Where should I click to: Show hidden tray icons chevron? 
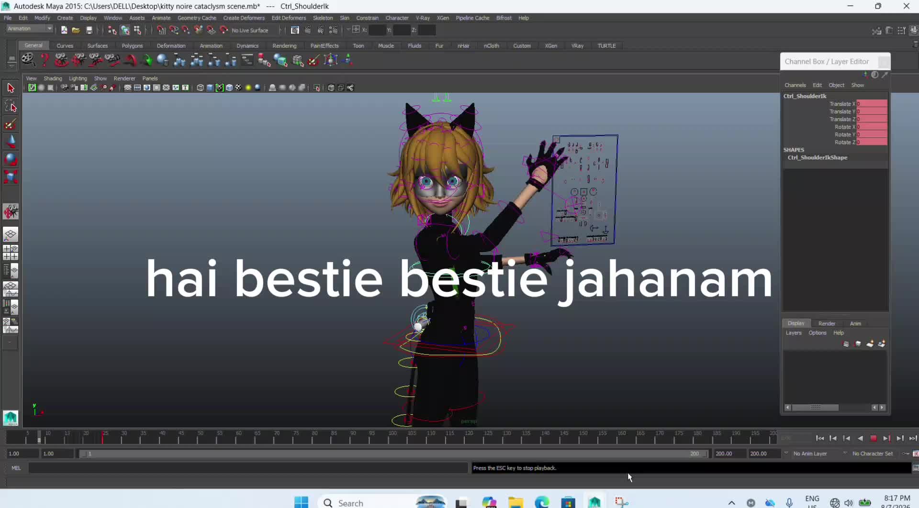(731, 503)
